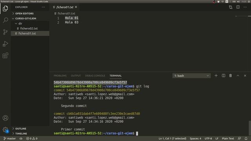Open the system volume icon in top bar
Image resolution: width=251 pixels, height=141 pixels.
coord(238,2)
